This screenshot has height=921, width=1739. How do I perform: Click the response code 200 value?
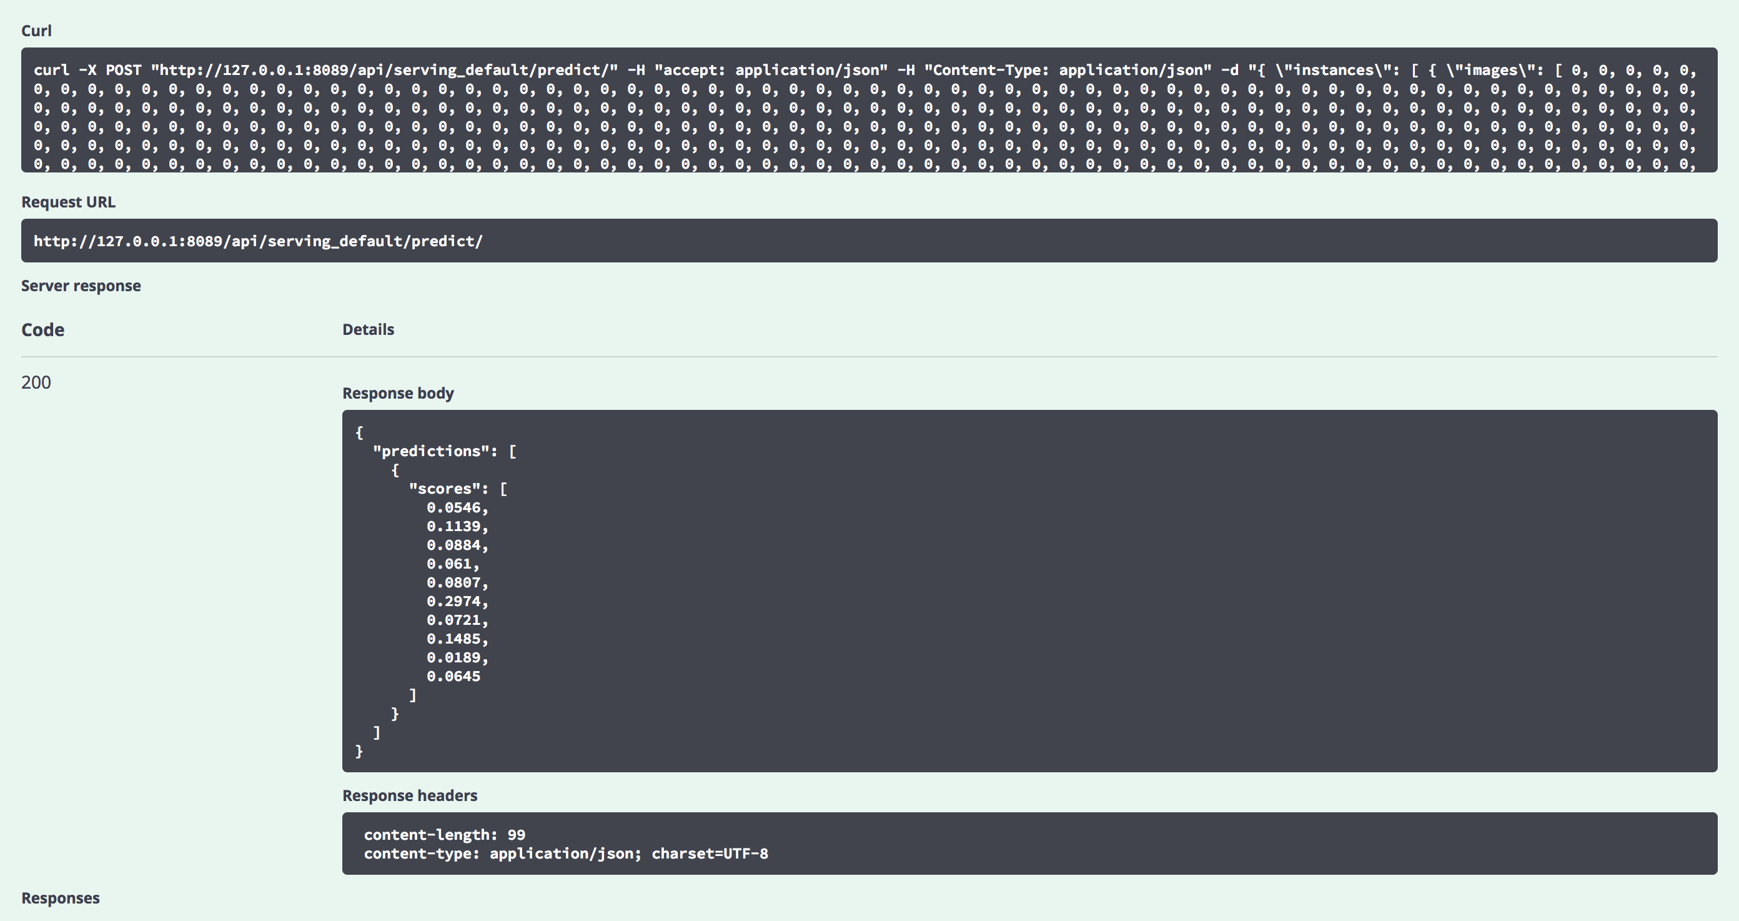(36, 382)
